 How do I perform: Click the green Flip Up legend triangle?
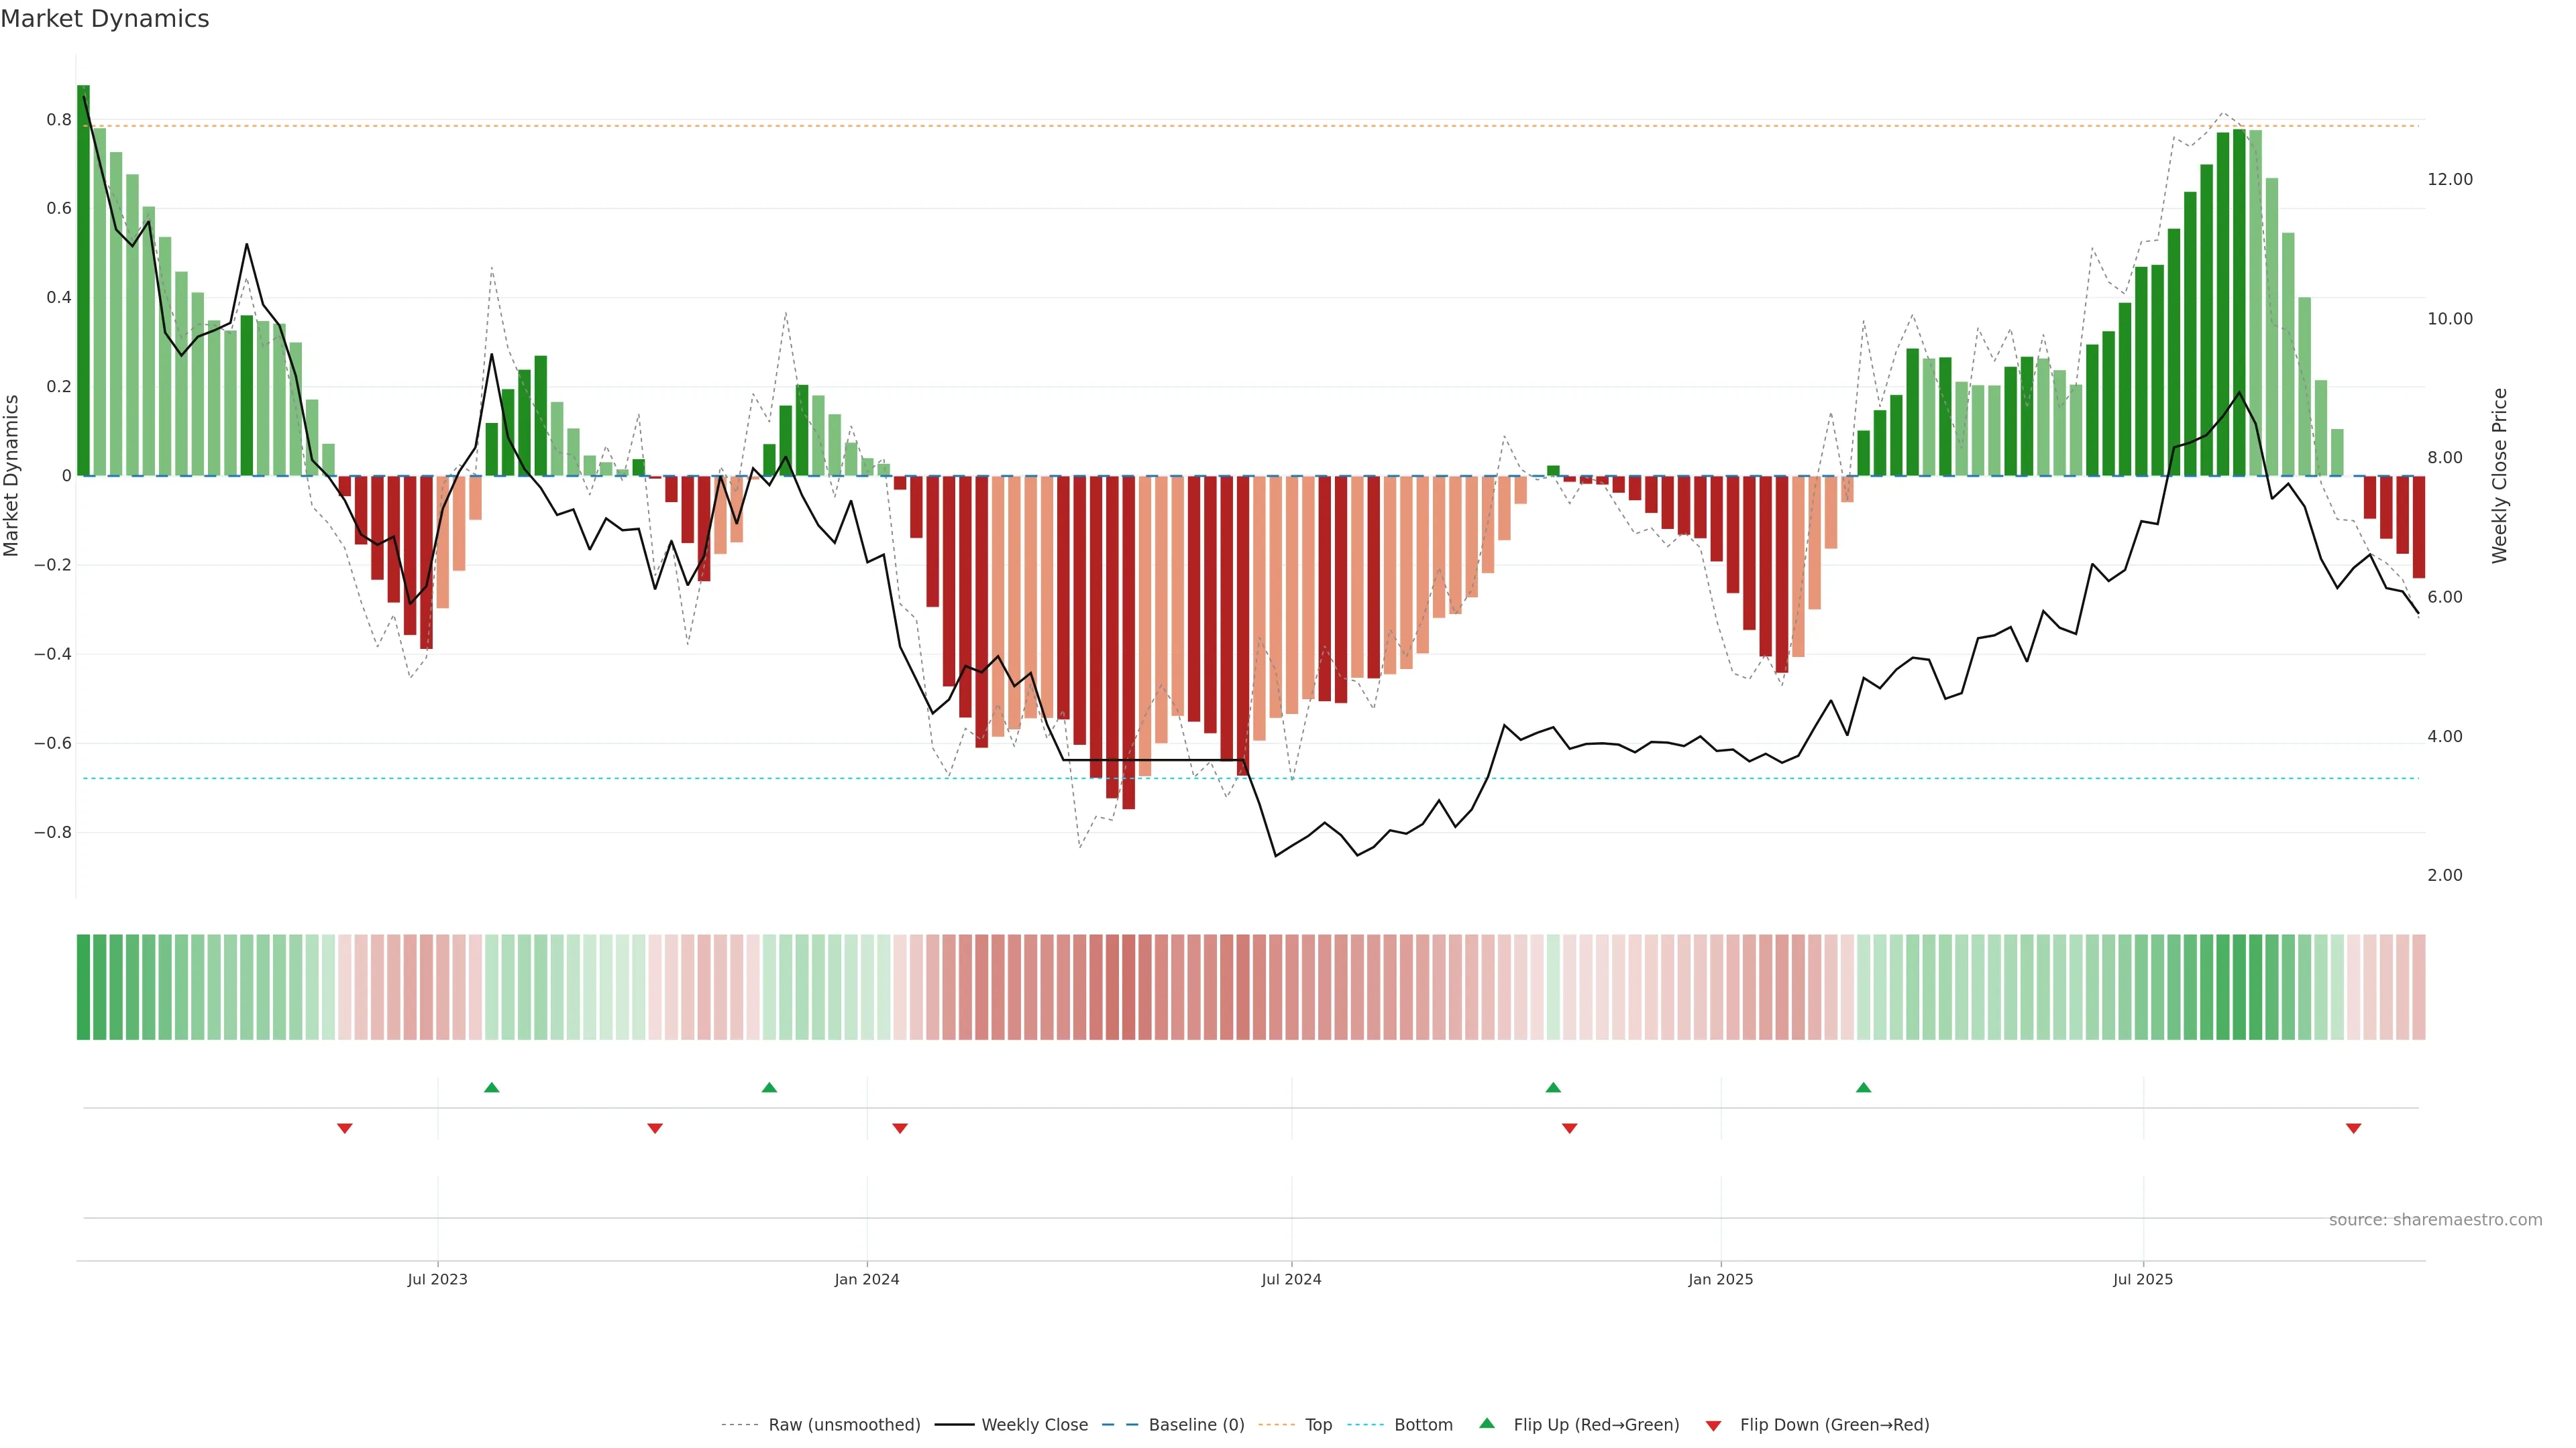1487,1423
